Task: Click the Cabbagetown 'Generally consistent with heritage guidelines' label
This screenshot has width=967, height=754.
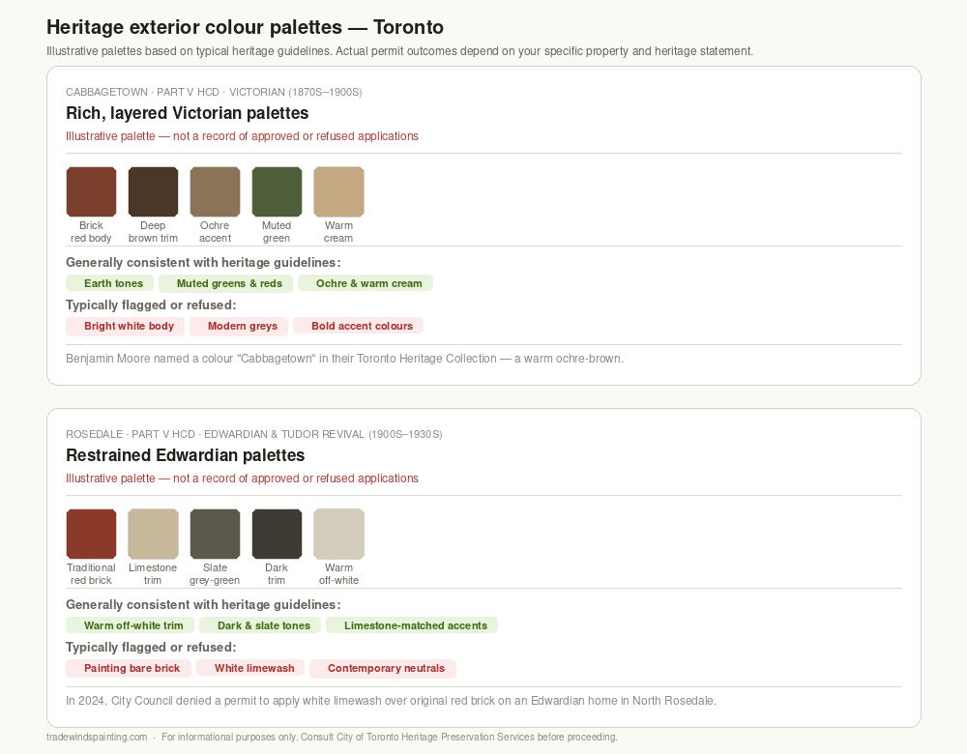Action: [203, 263]
